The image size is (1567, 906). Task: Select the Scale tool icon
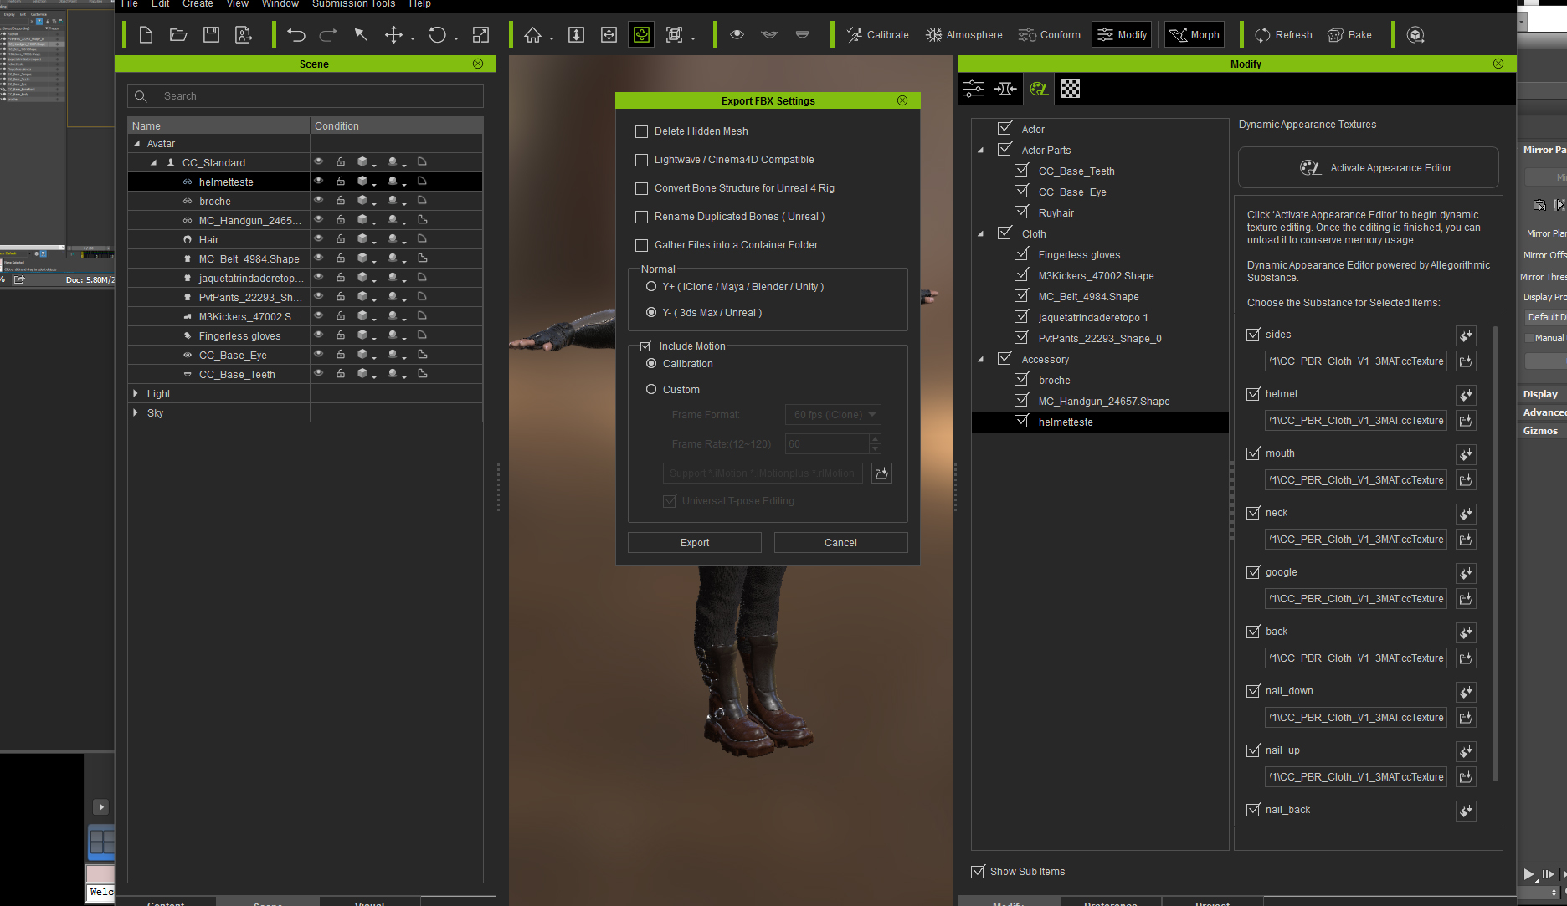point(480,34)
